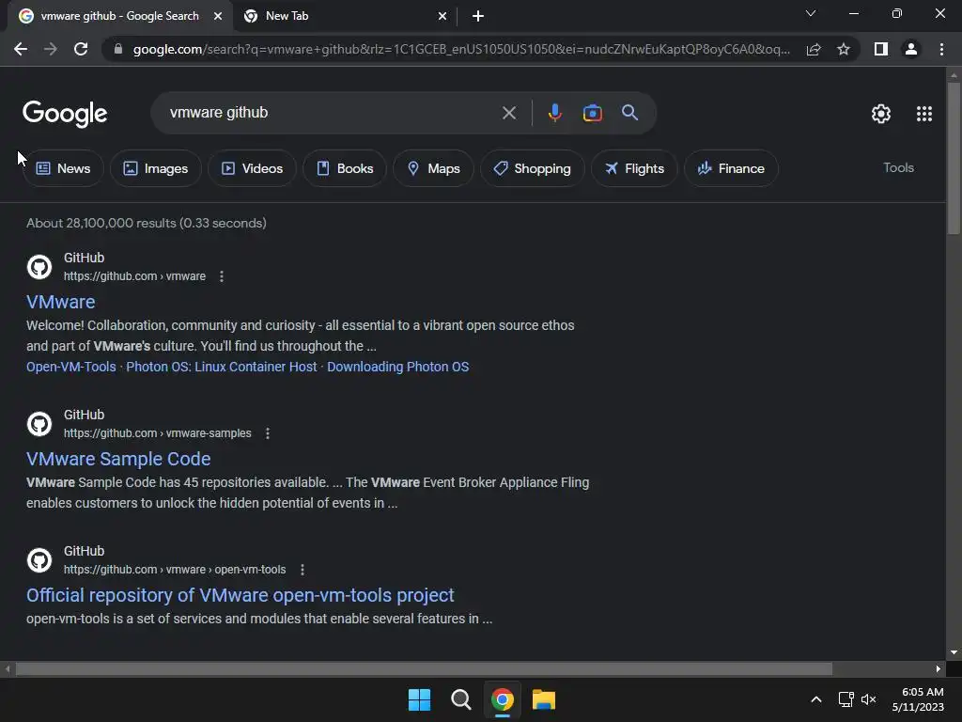
Task: Open the Chrome side panel icon
Action: coord(881,49)
